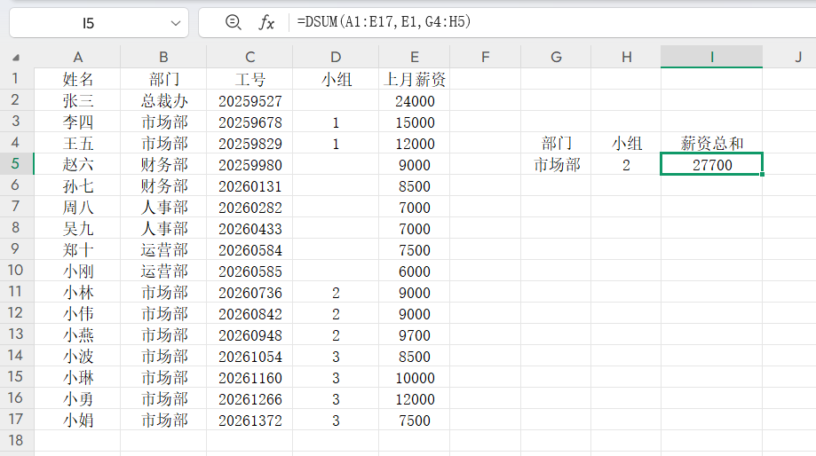Viewport: 816px width, 456px height.
Task: Select row 1 header
Action: tap(17, 80)
